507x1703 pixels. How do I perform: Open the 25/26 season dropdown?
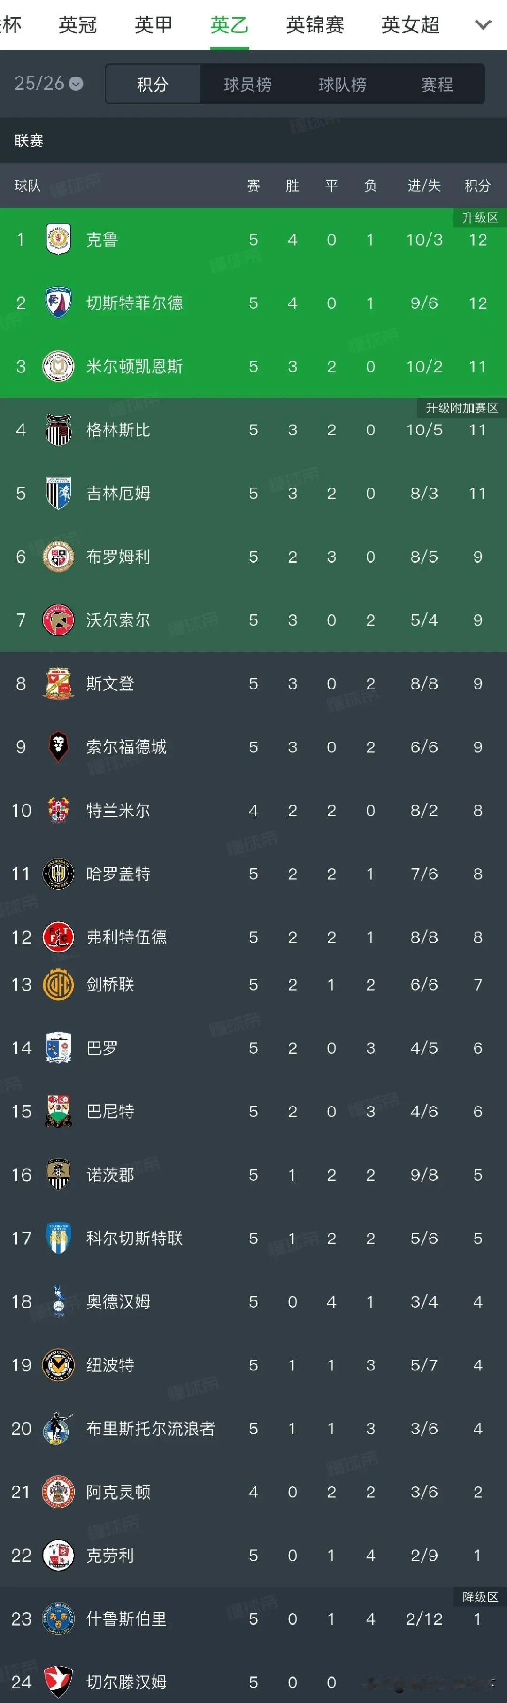point(48,83)
